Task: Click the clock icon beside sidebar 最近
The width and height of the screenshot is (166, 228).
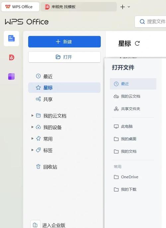Action: (x=38, y=76)
